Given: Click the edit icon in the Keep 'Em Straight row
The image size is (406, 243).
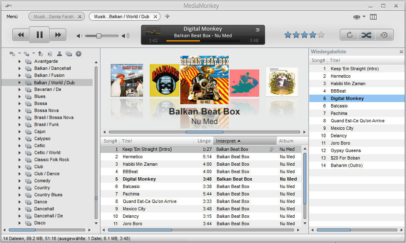Looking at the screenshot, I should coord(271,149).
